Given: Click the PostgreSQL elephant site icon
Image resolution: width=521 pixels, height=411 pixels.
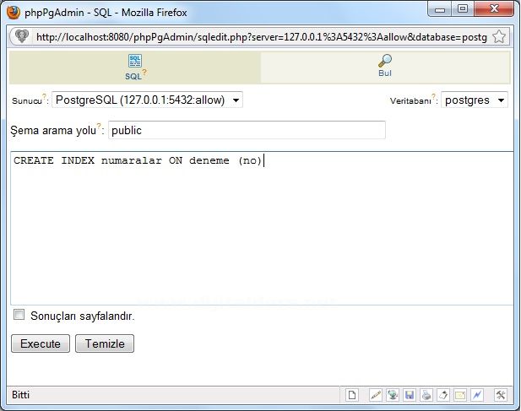Looking at the screenshot, I should [22, 36].
